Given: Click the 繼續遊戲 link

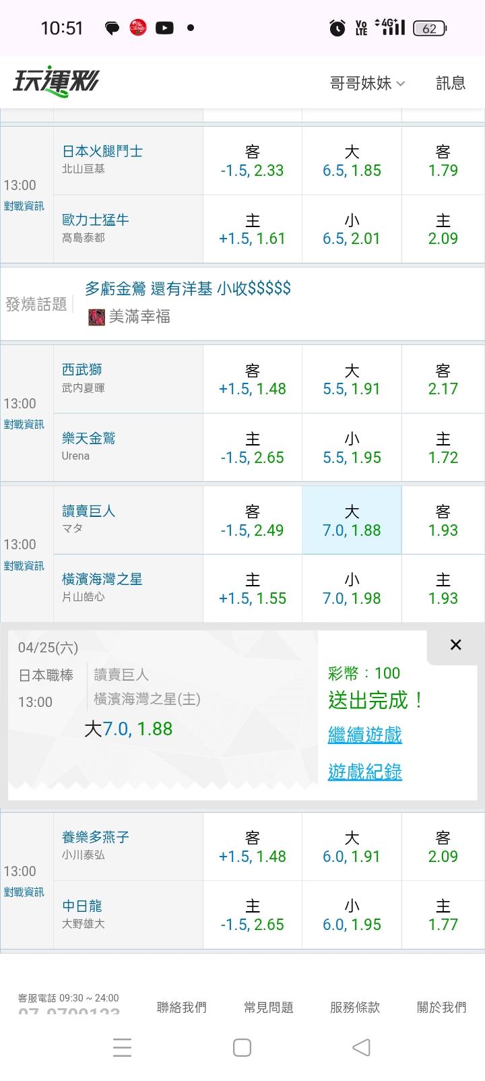Looking at the screenshot, I should coord(364,735).
